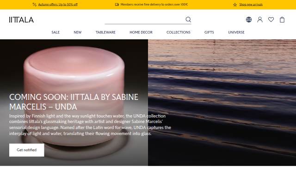
Task: Open the UNIVERSE menu
Action: [x=236, y=32]
